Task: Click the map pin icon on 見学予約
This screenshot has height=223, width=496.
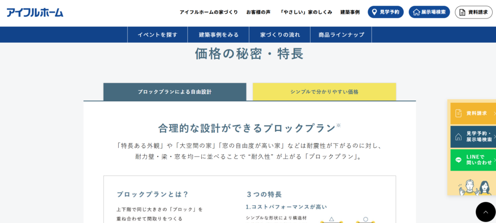Action: [x=374, y=12]
